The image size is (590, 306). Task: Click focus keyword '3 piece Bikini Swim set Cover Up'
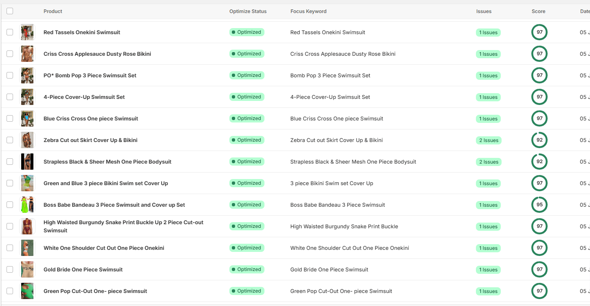tap(332, 183)
